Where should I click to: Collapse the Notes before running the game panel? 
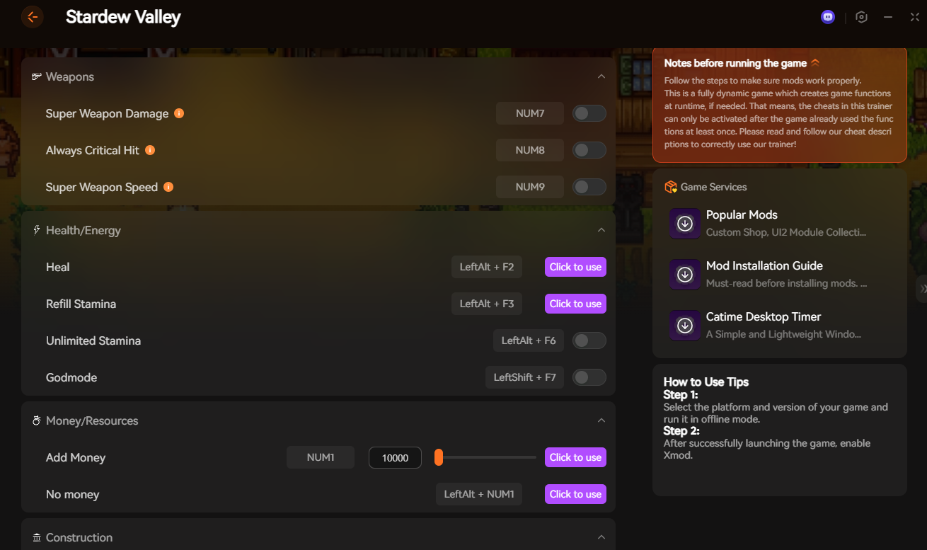click(815, 63)
